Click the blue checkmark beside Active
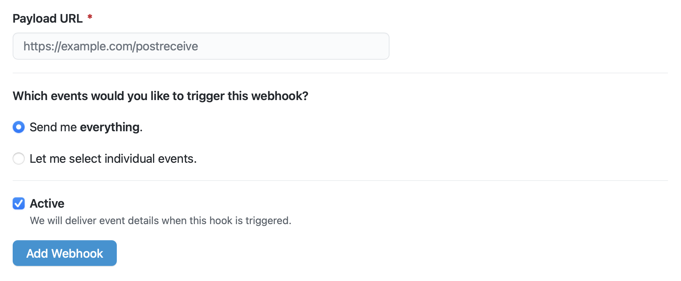Image resolution: width=681 pixels, height=281 pixels. point(19,204)
